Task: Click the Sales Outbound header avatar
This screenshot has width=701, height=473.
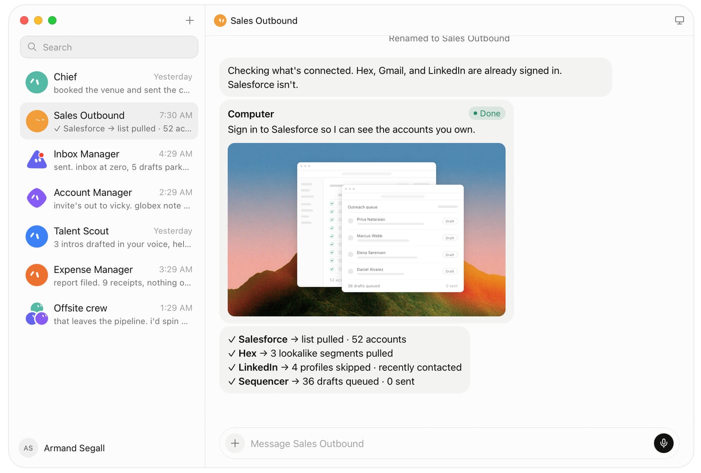Action: [x=220, y=20]
